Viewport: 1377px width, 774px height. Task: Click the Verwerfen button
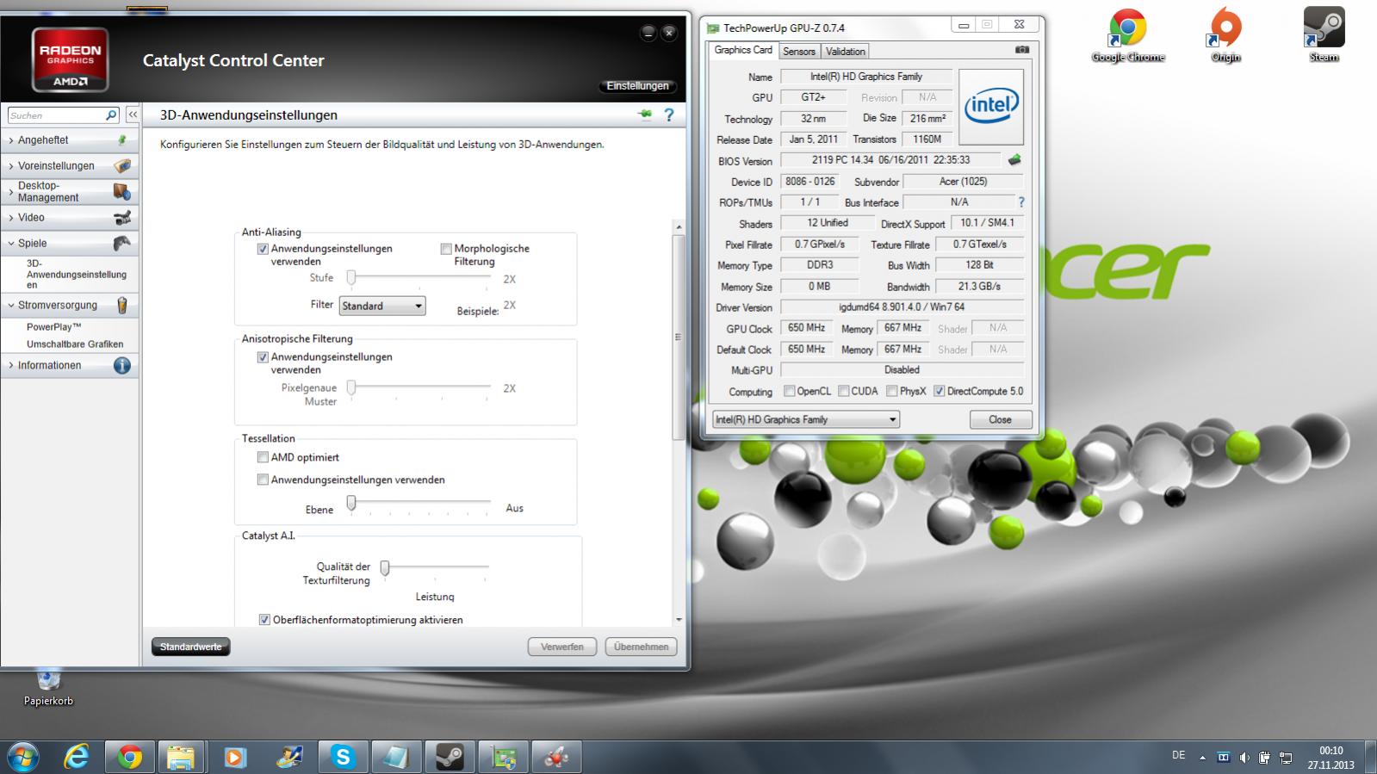[x=562, y=647]
